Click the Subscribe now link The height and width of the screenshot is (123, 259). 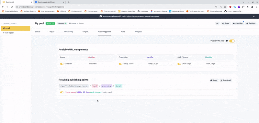[x=132, y=16]
